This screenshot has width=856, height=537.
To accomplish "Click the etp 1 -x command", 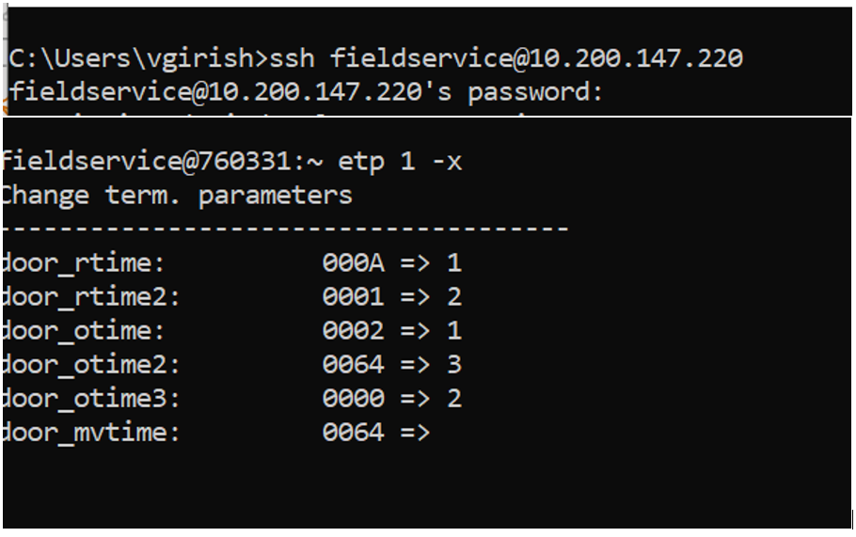I will [x=400, y=162].
